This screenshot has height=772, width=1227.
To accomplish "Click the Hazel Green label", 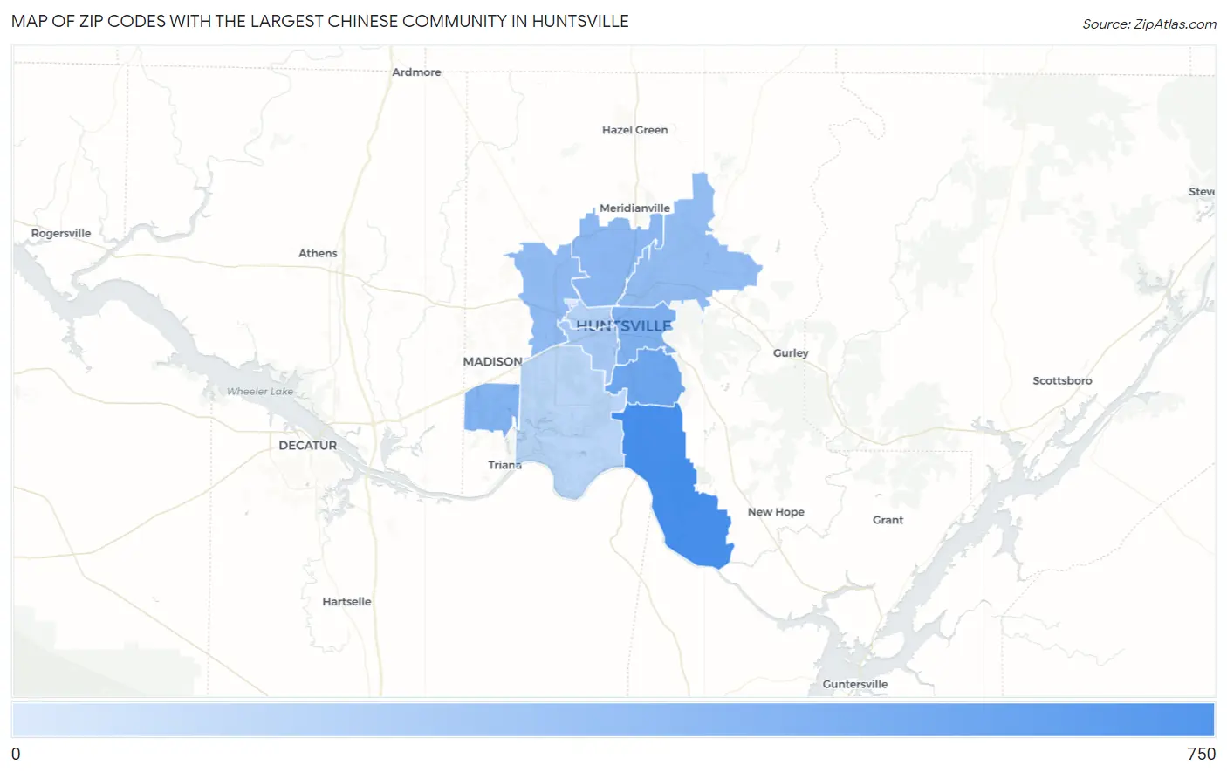I will click(634, 129).
